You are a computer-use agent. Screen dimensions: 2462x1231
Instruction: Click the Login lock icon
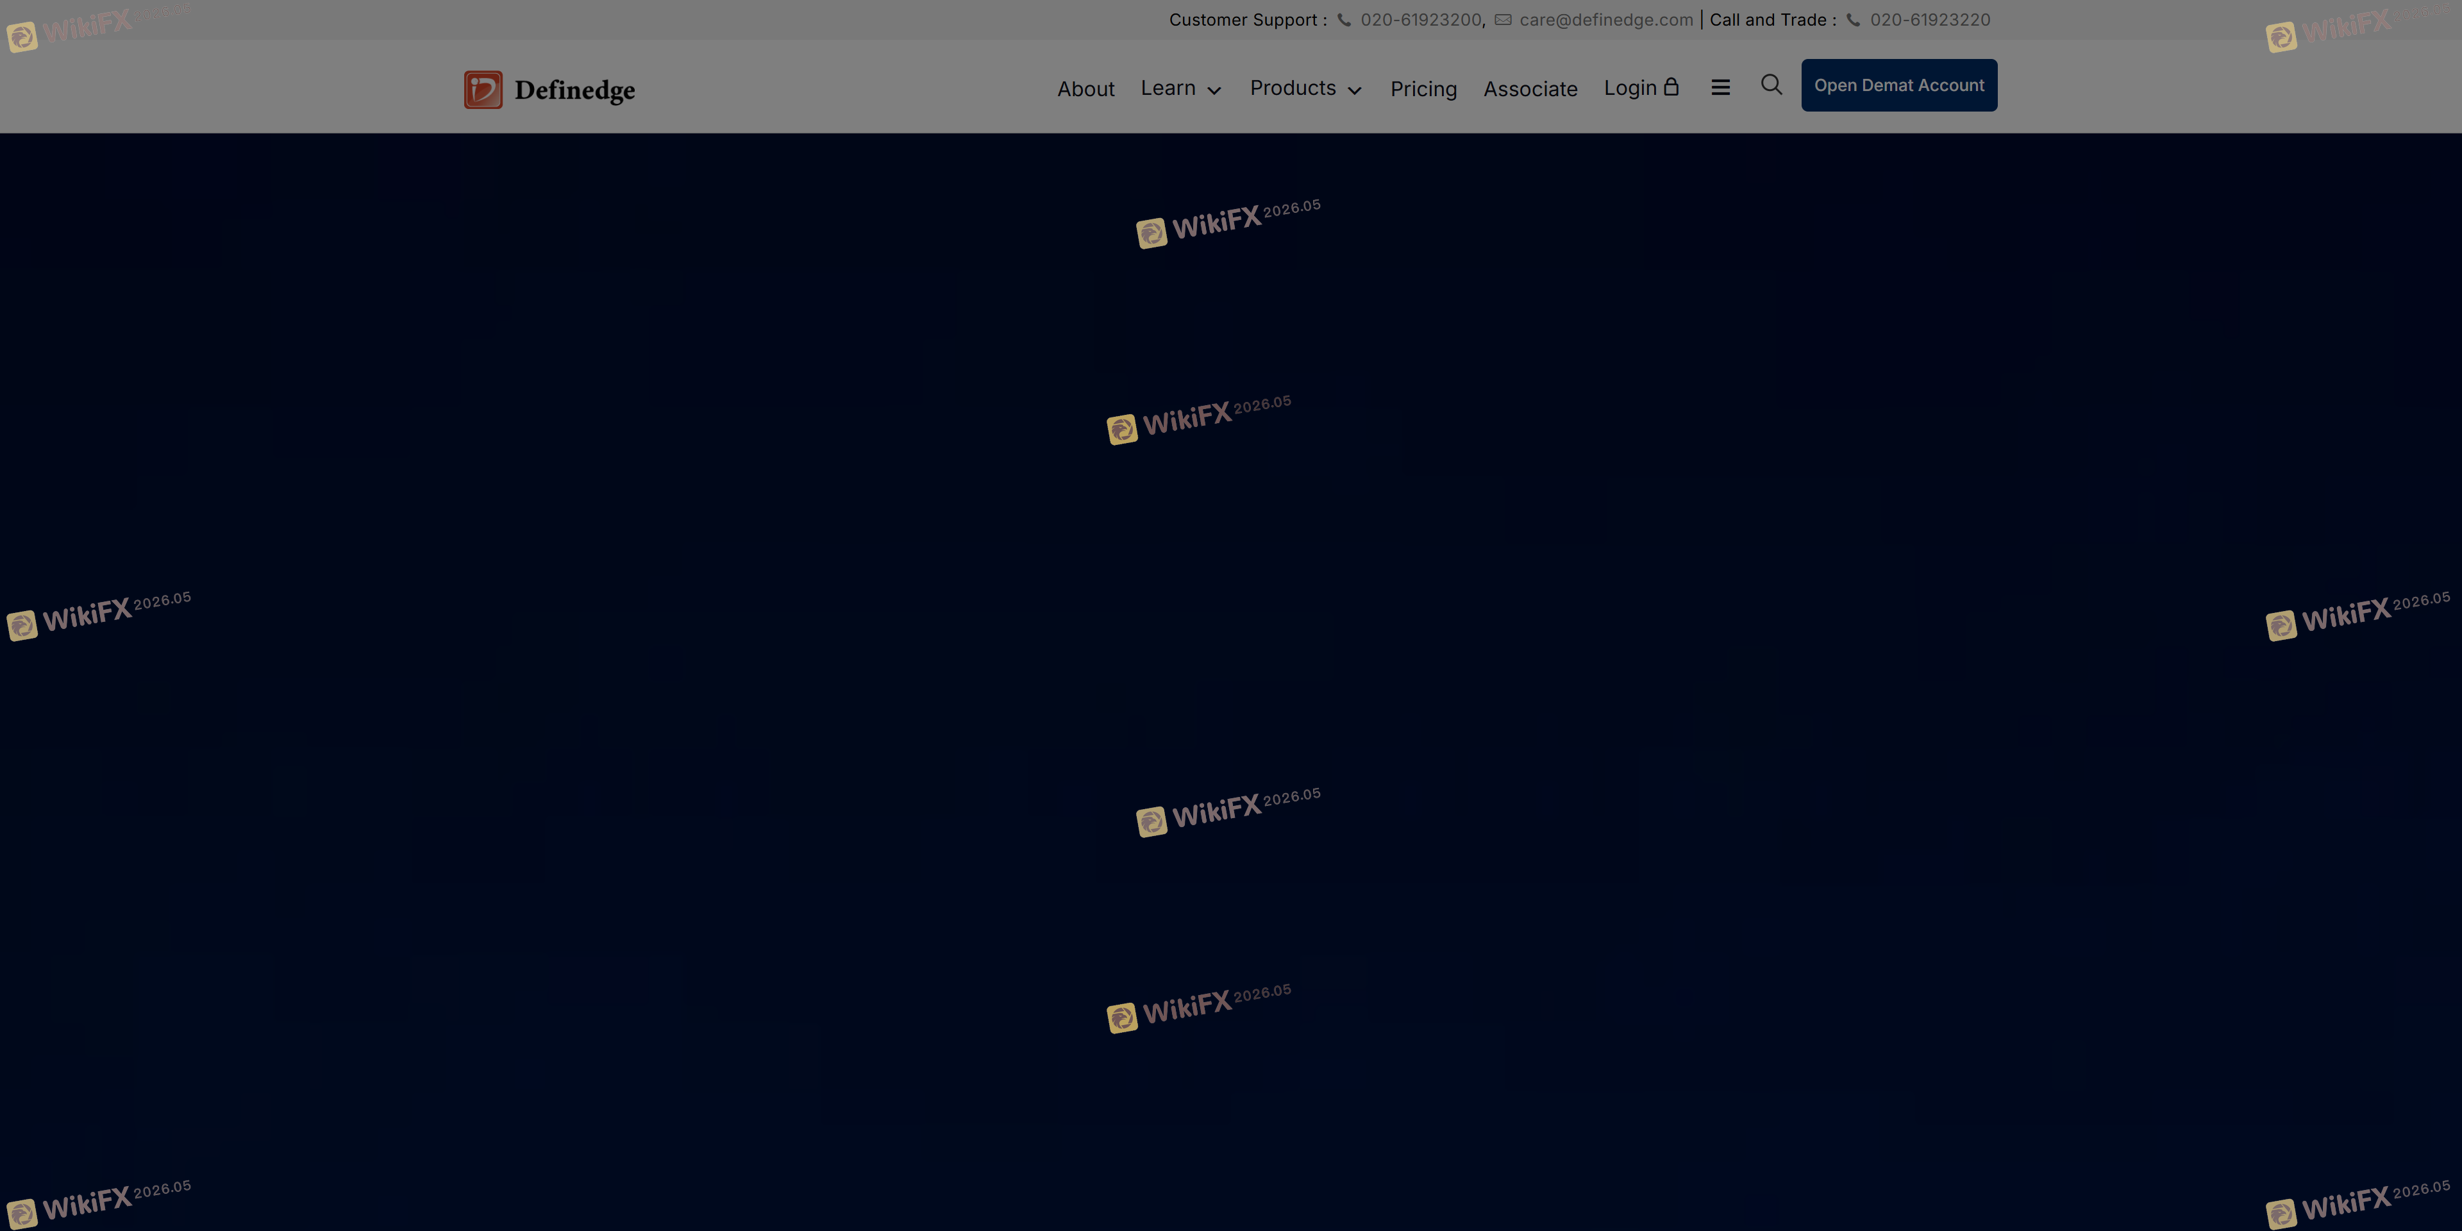tap(1671, 87)
